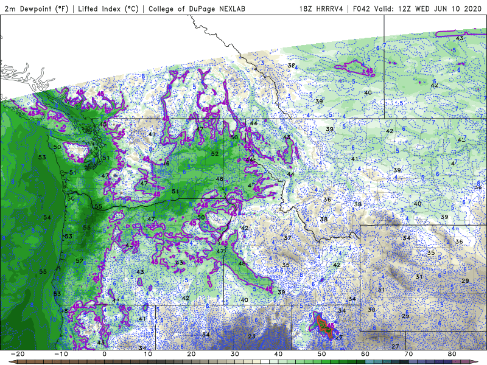Click the '50' colorbar tick label
This screenshot has height=365, width=487.
[x=322, y=354]
